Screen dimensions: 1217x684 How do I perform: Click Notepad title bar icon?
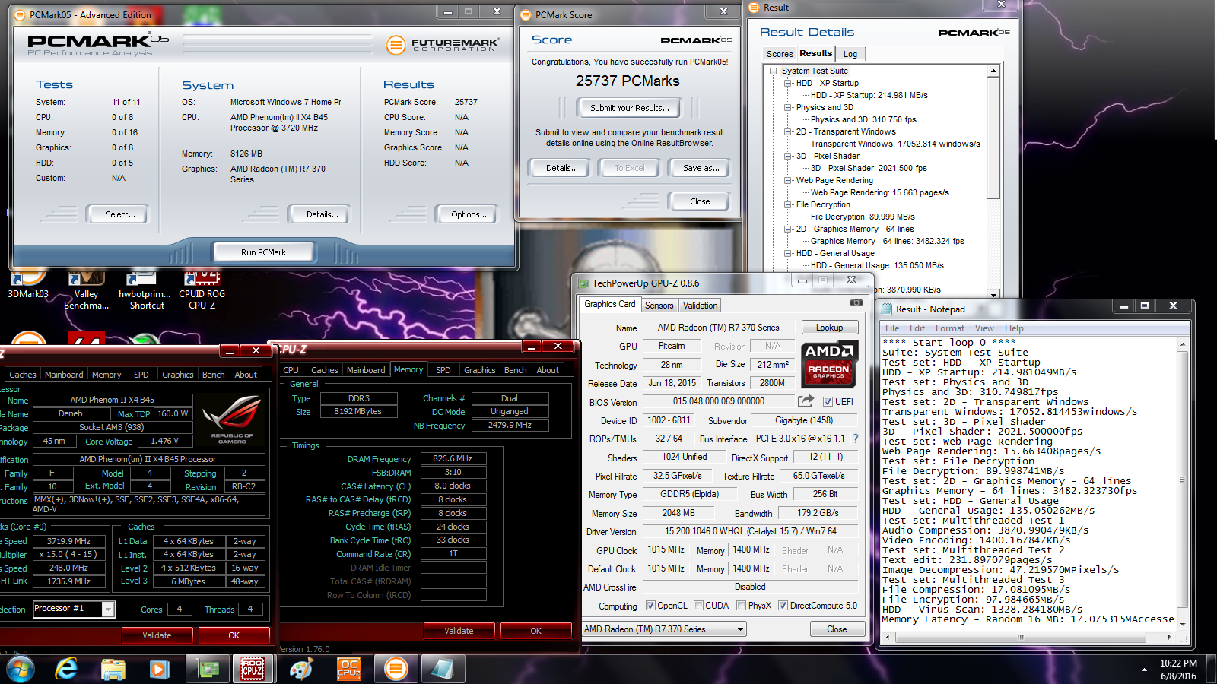[x=886, y=309]
